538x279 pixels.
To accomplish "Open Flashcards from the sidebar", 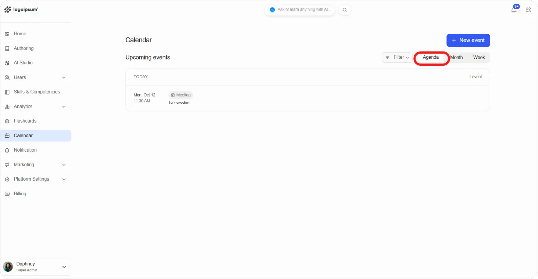I will tap(36, 121).
